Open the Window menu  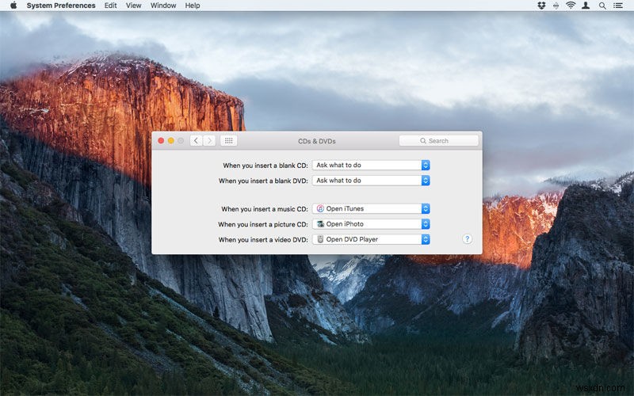[163, 6]
